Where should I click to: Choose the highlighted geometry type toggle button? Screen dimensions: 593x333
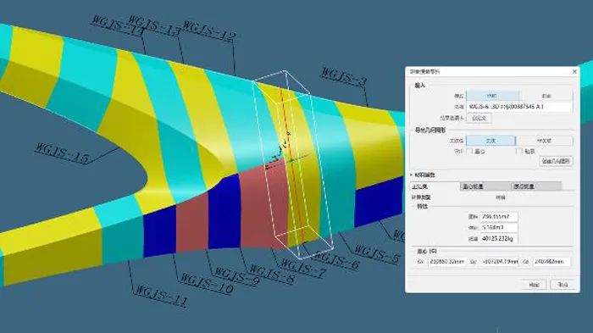(490, 141)
